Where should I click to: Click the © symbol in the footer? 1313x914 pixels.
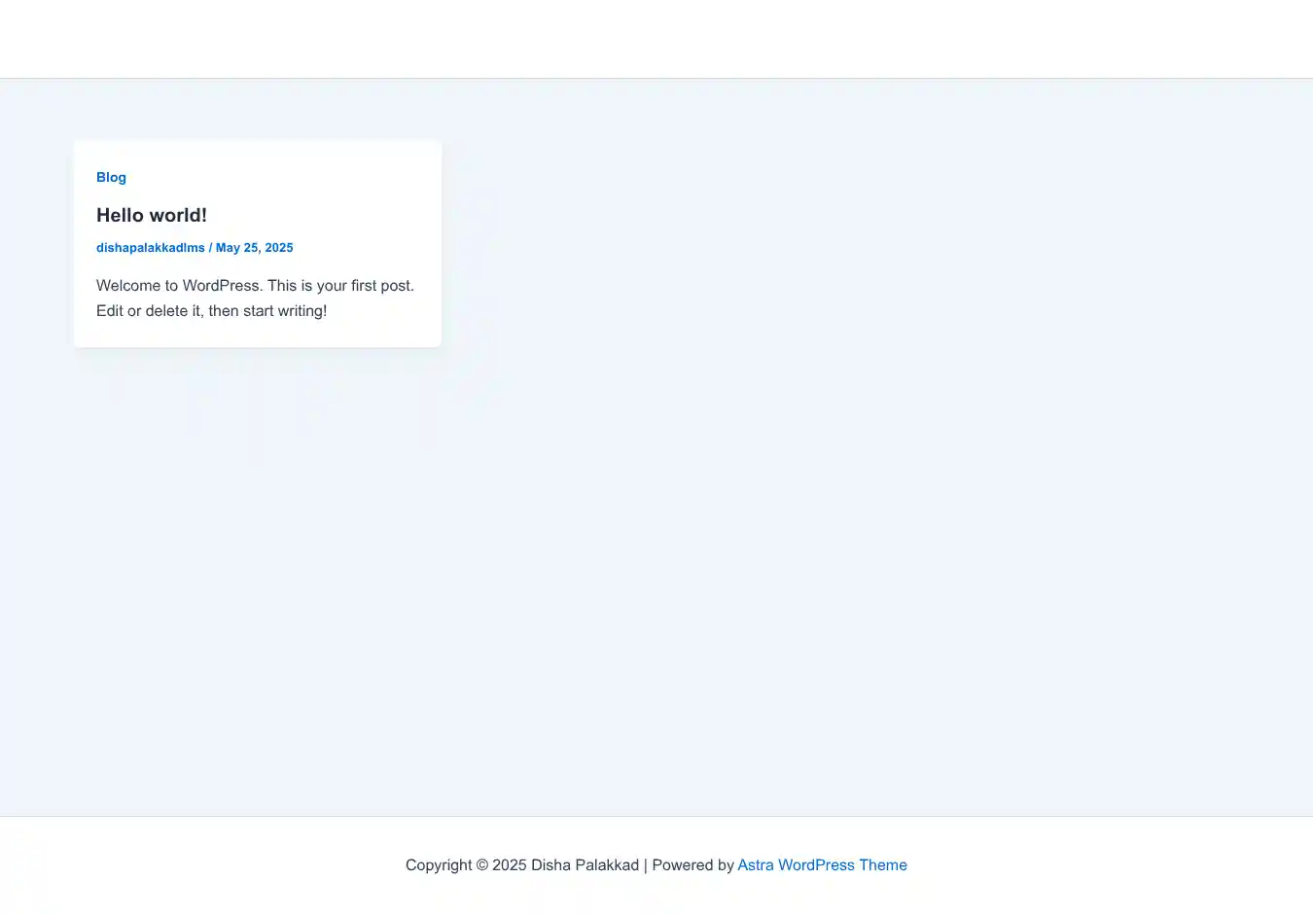[482, 865]
